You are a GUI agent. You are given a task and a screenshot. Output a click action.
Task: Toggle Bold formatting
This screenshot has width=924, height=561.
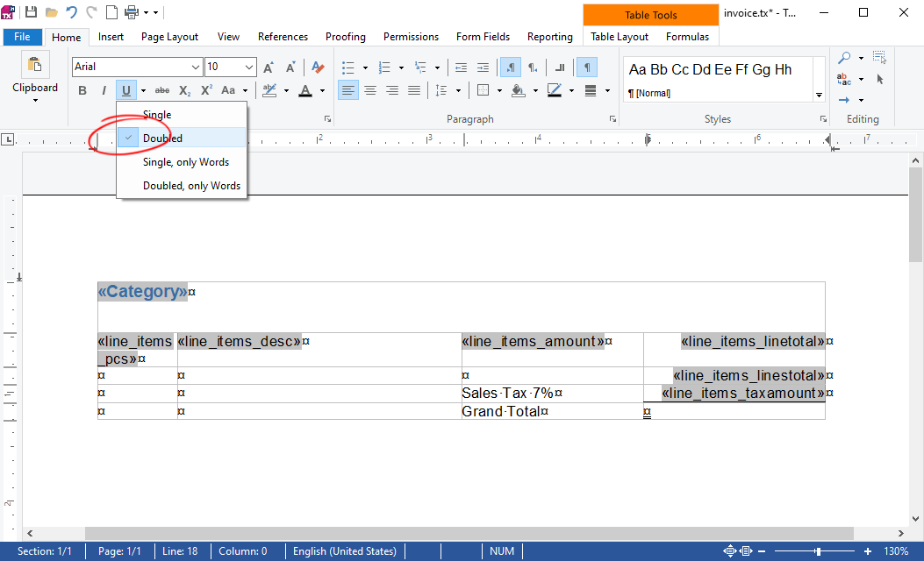tap(82, 90)
